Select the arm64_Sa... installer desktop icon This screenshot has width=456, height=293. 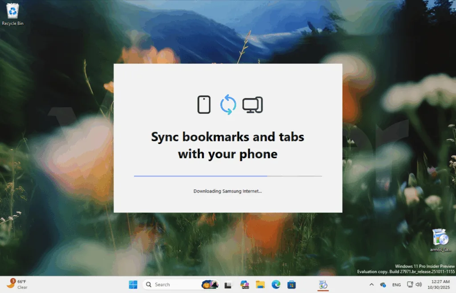(440, 240)
